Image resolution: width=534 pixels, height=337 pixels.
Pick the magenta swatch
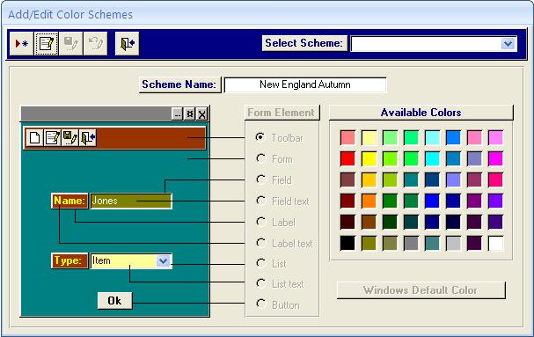[x=495, y=158]
